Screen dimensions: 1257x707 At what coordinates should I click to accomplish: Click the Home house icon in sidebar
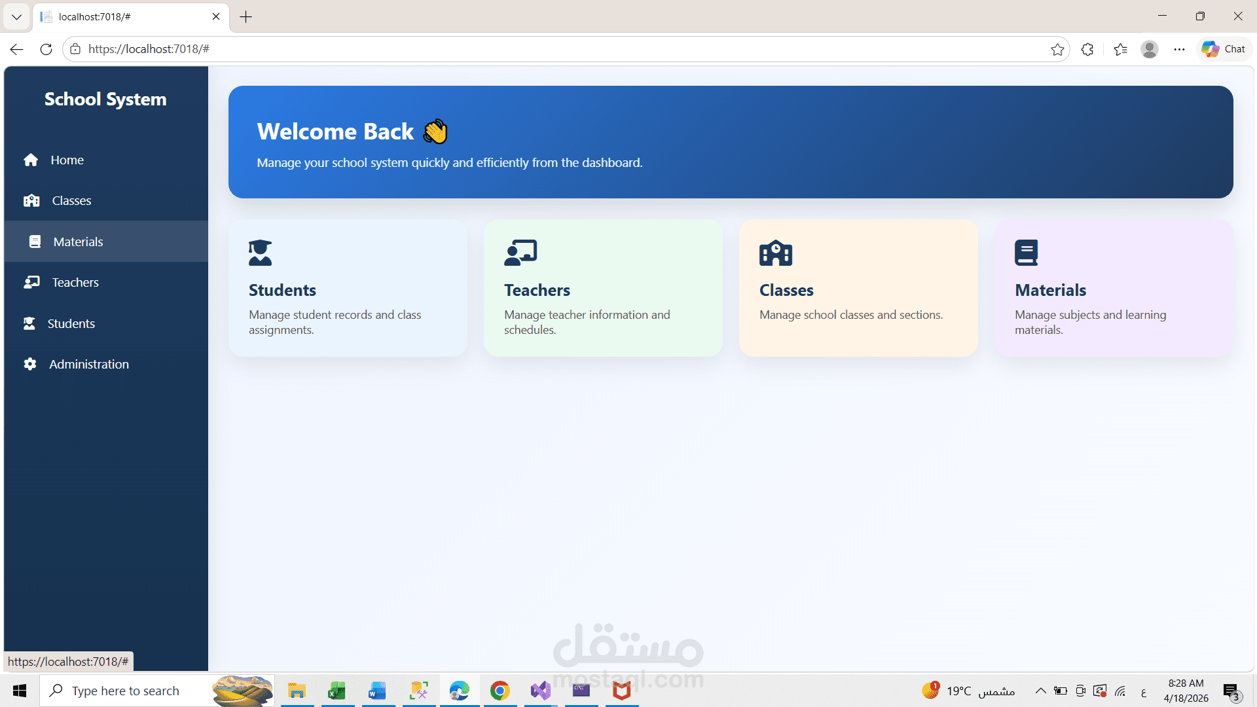pyautogui.click(x=31, y=160)
